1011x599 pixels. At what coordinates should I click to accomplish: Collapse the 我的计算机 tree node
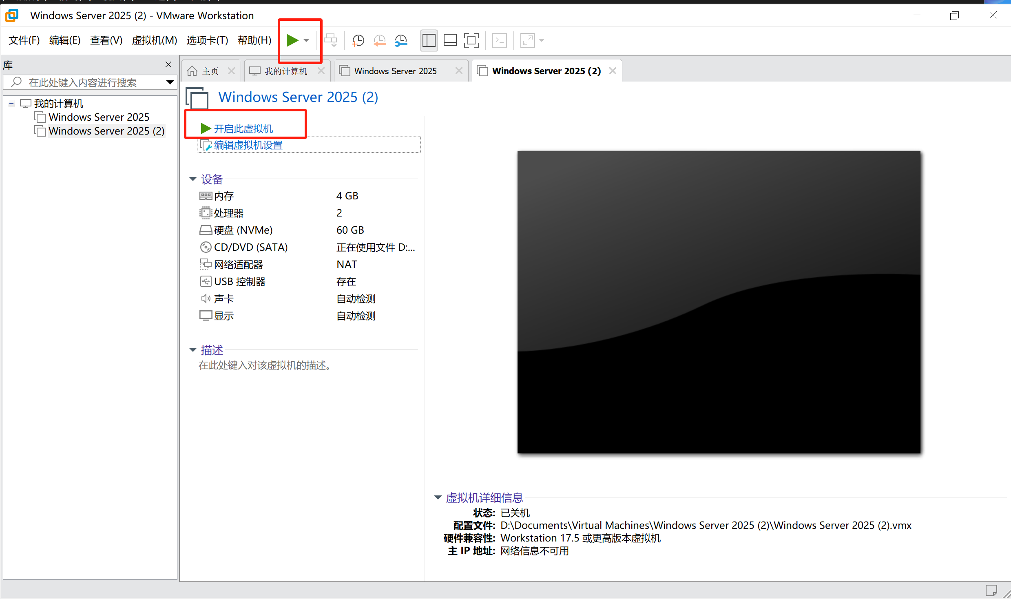(x=11, y=104)
